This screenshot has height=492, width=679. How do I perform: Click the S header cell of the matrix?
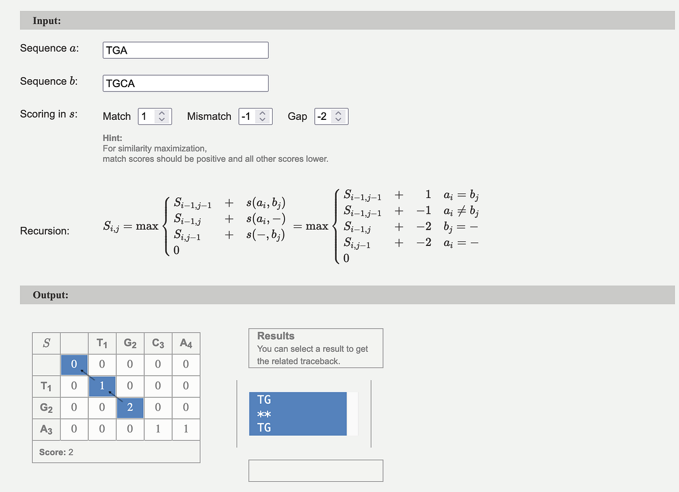pos(46,343)
